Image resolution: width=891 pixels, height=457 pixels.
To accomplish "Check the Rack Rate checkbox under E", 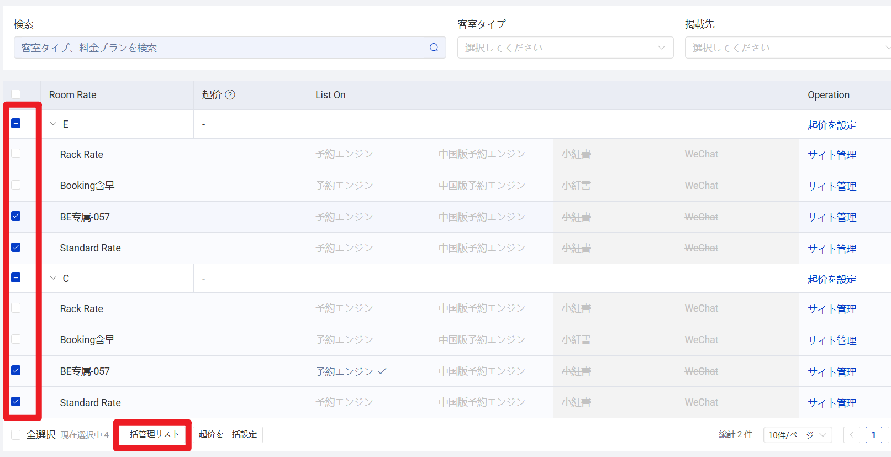I will (x=16, y=154).
